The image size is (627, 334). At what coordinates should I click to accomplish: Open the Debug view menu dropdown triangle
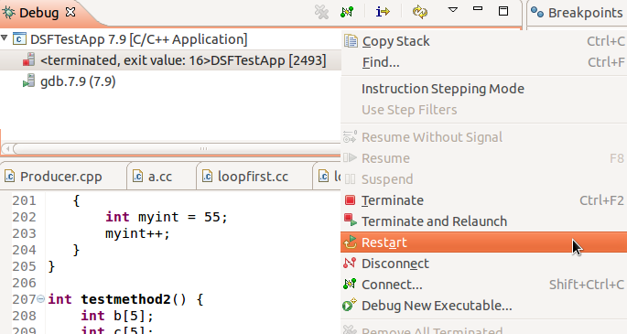pos(453,9)
